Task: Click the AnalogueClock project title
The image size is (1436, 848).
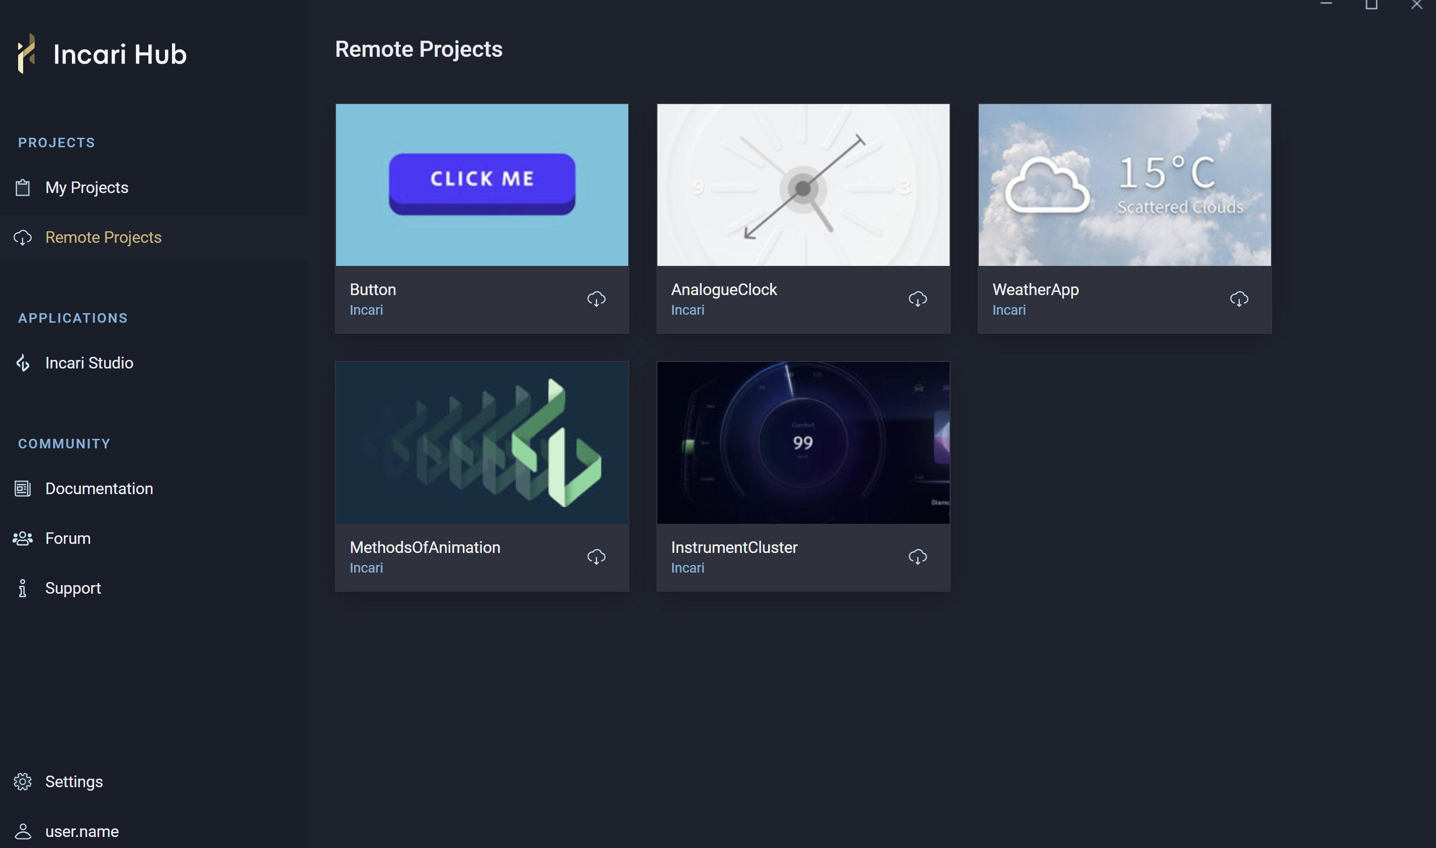Action: click(x=724, y=290)
